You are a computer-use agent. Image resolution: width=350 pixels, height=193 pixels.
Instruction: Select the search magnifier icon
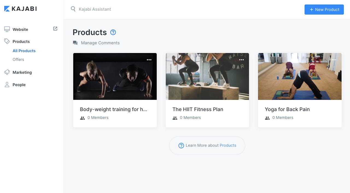coord(73,9)
